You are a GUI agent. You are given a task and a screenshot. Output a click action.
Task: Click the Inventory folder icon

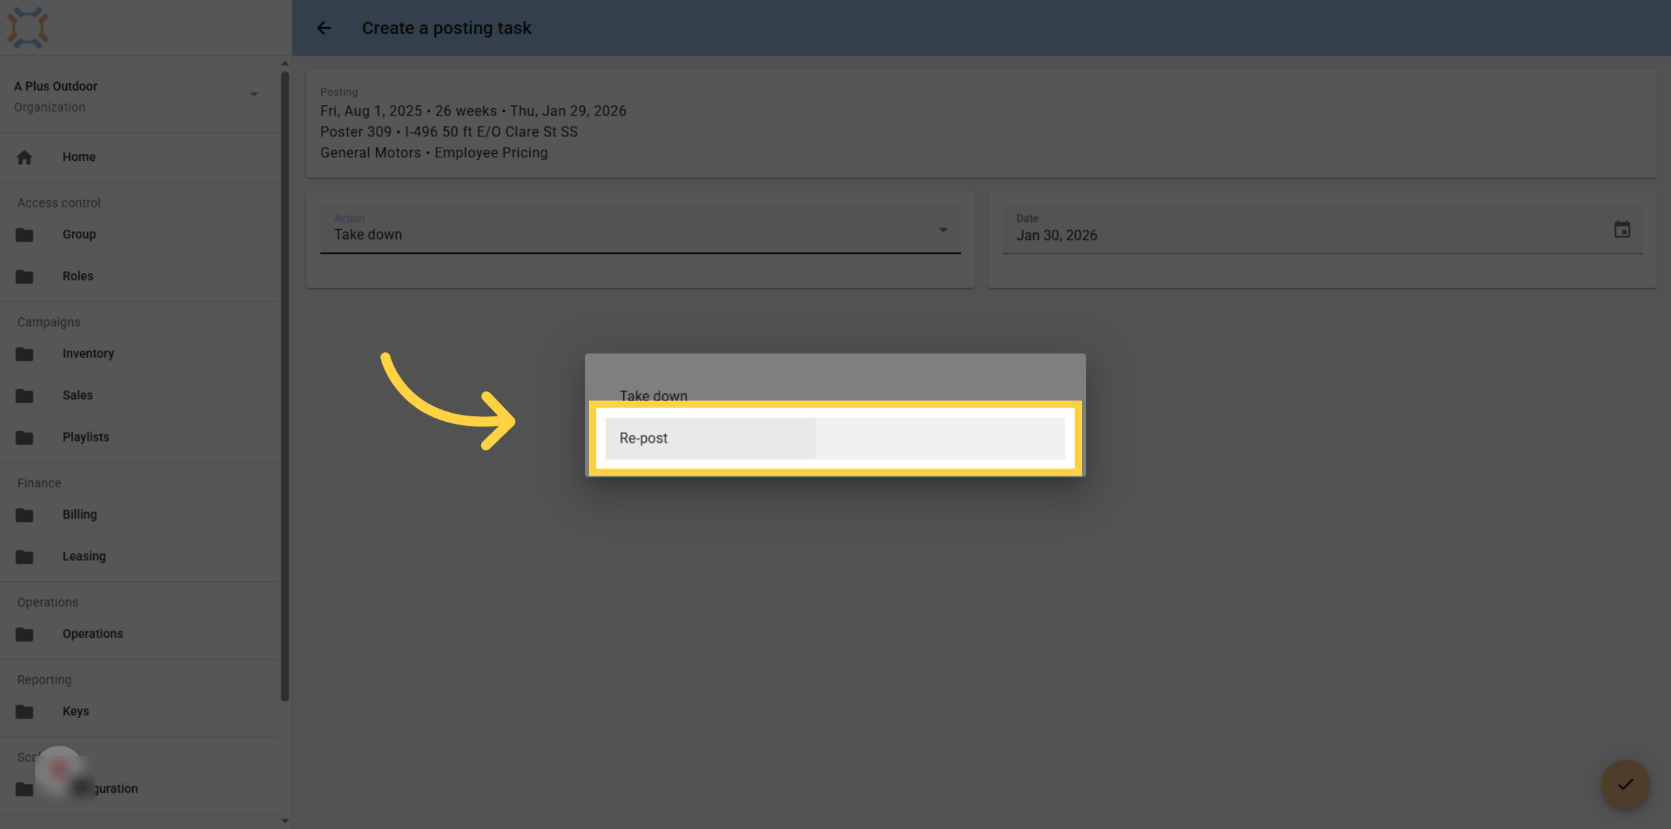24,354
